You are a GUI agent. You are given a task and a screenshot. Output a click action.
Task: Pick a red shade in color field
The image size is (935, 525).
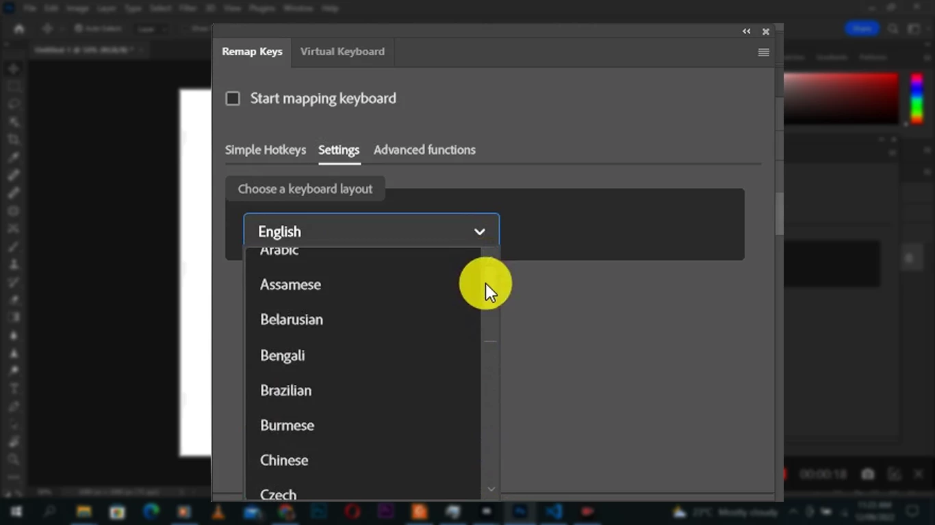(x=841, y=98)
